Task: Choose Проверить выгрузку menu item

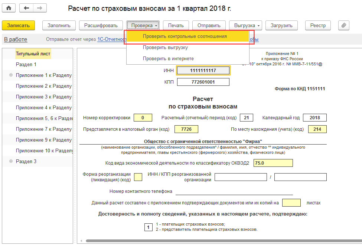Action: [188, 47]
